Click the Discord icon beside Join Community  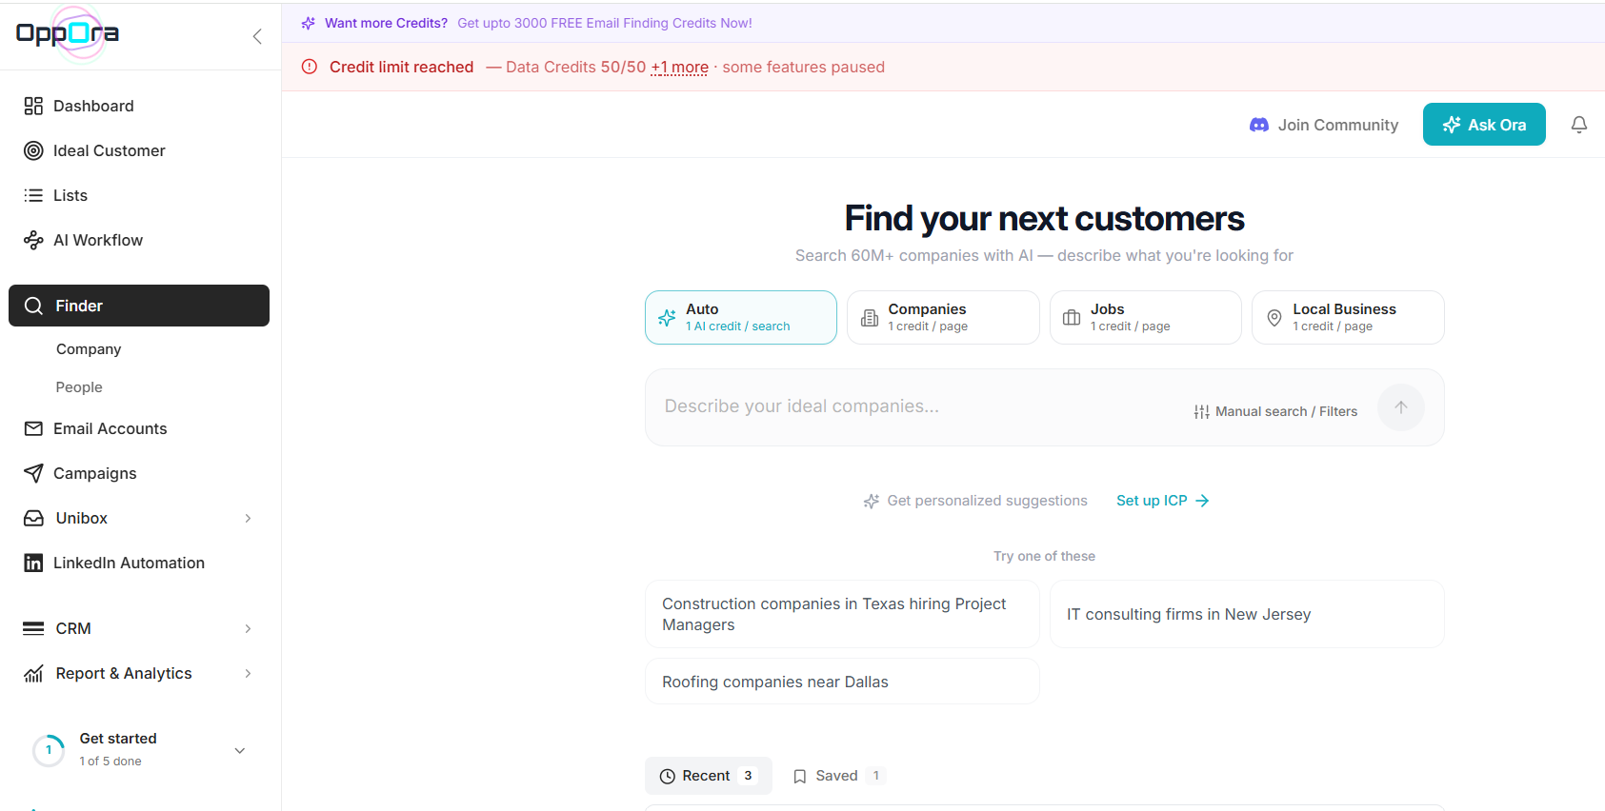(x=1258, y=125)
